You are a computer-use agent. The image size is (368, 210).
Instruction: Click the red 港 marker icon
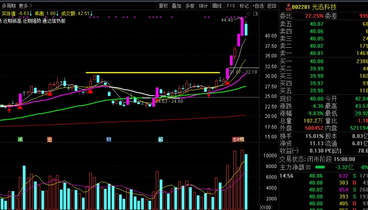click(x=235, y=140)
